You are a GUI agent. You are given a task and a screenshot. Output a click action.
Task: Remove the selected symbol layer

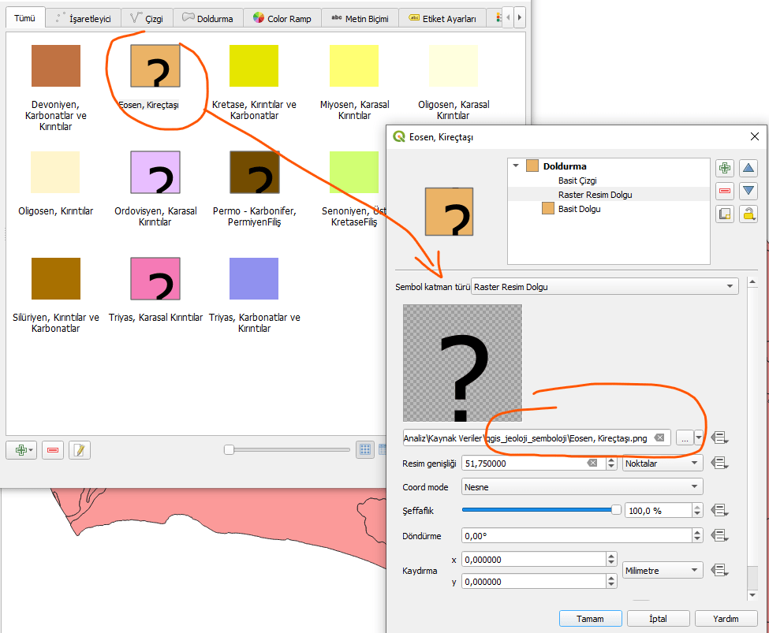click(724, 191)
